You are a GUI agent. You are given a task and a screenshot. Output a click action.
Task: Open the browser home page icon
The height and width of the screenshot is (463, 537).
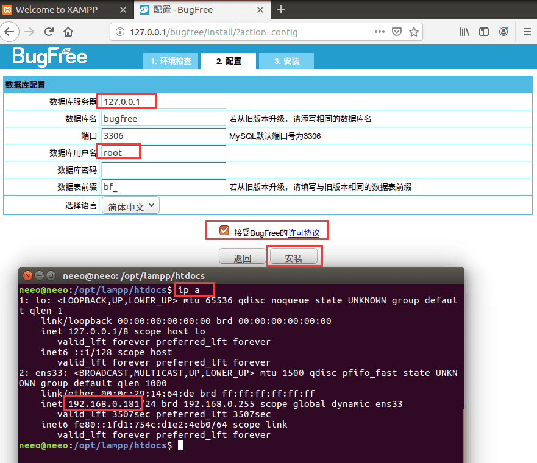pos(68,32)
